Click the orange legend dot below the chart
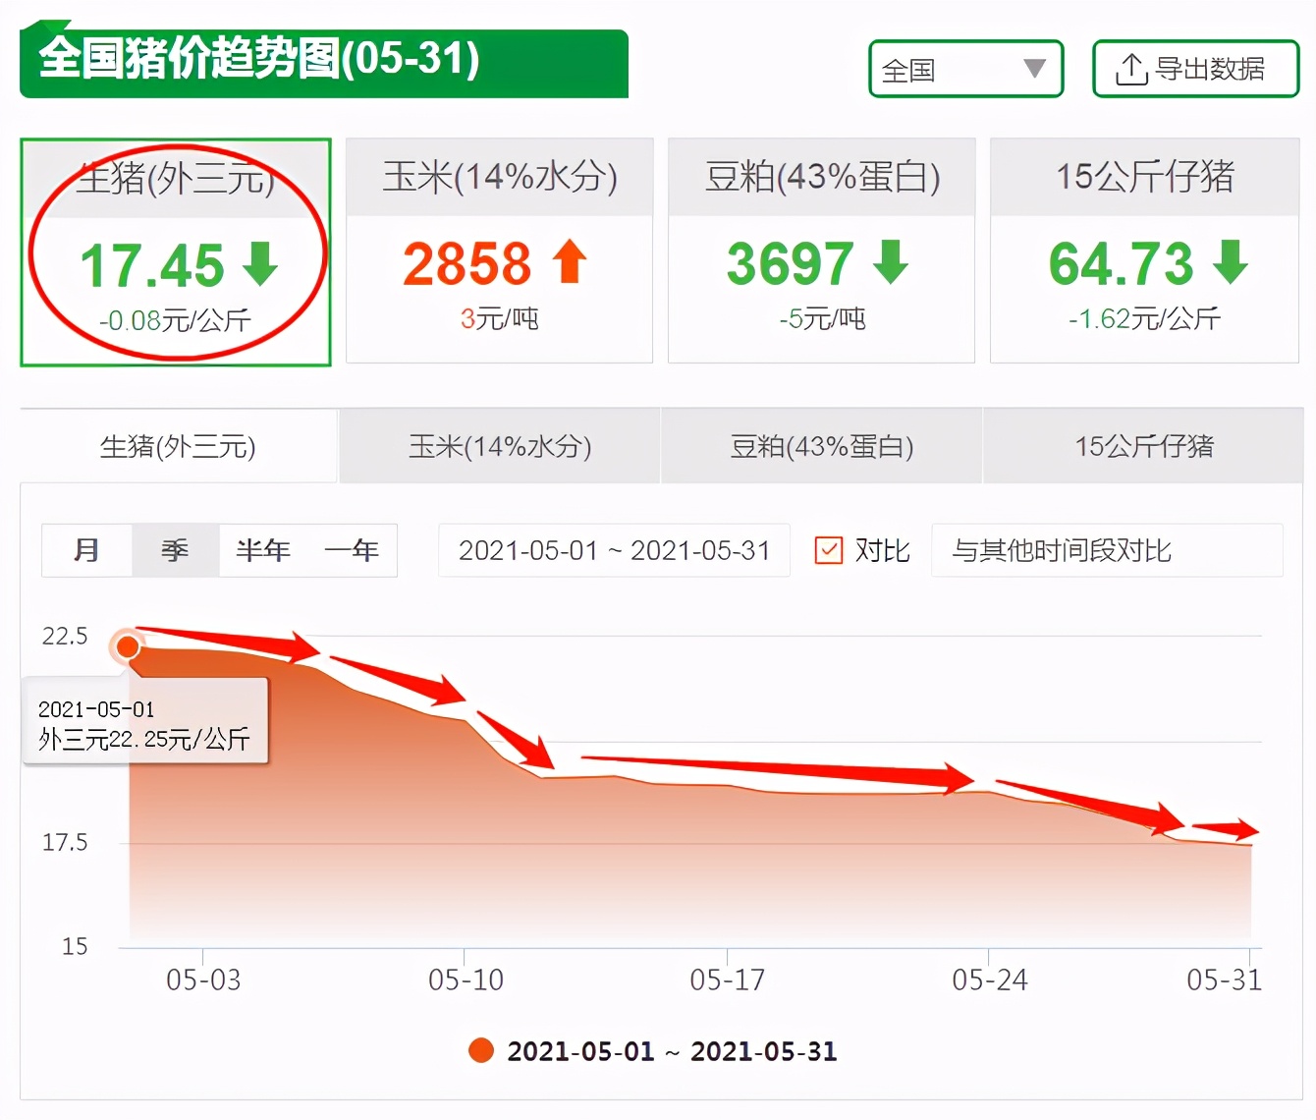1316x1120 pixels. point(481,1050)
